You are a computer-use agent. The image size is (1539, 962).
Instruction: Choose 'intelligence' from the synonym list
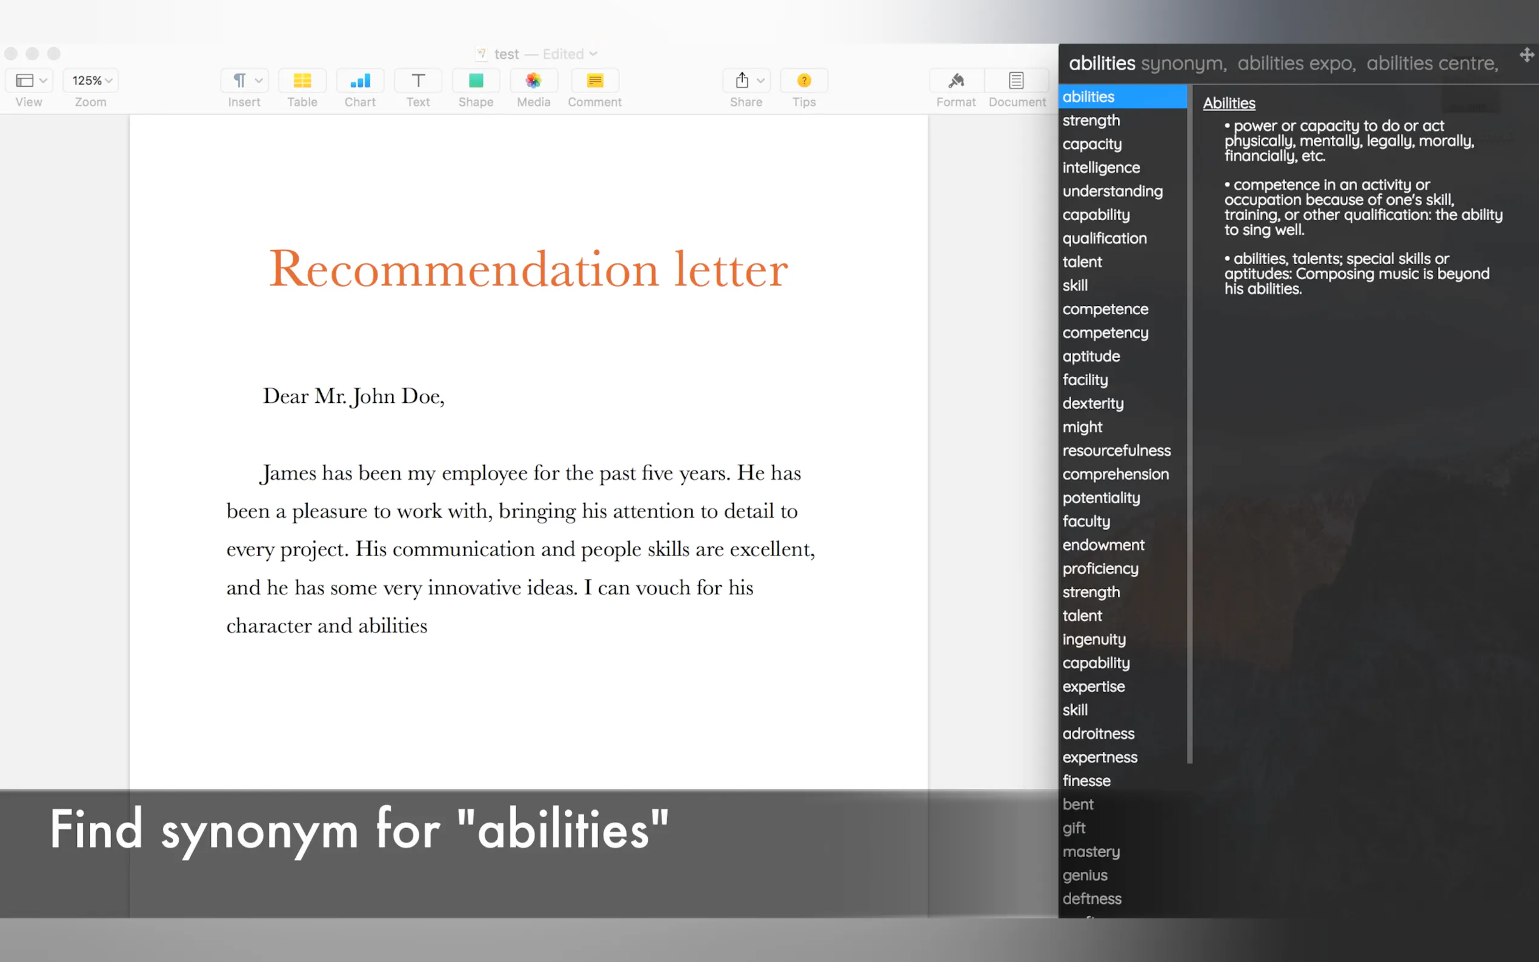[1101, 167]
